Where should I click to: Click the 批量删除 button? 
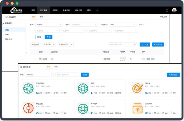click(x=35, y=44)
